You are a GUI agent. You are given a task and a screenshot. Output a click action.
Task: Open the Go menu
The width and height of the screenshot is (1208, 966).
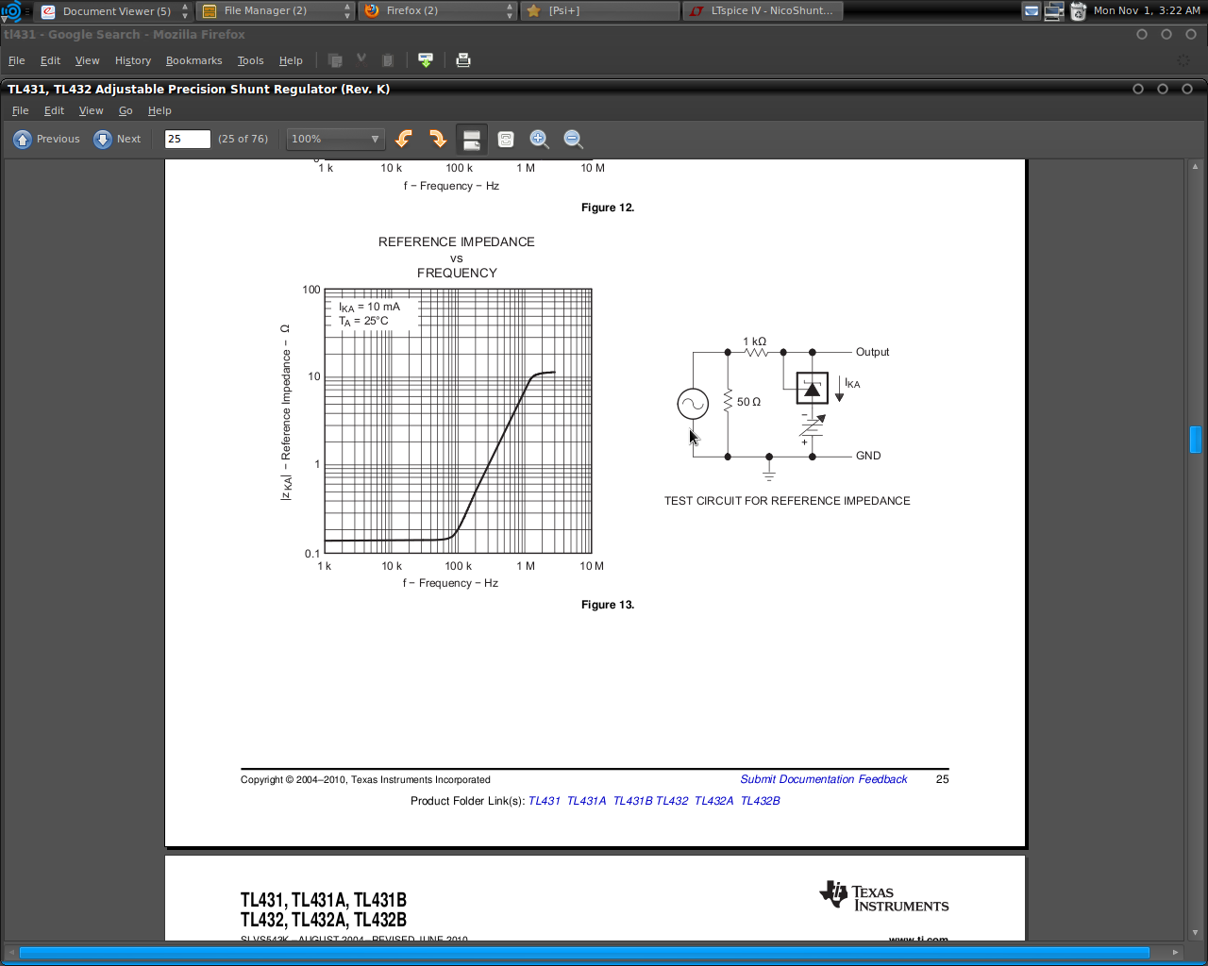126,110
